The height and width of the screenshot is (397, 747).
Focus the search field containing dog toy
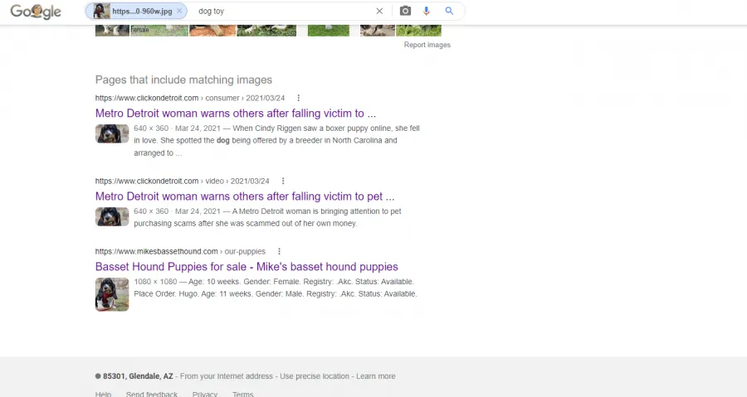pyautogui.click(x=284, y=11)
